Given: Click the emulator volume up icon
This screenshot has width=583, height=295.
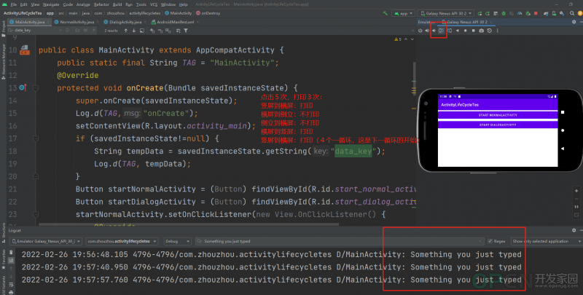Looking at the screenshot, I should click(x=427, y=31).
